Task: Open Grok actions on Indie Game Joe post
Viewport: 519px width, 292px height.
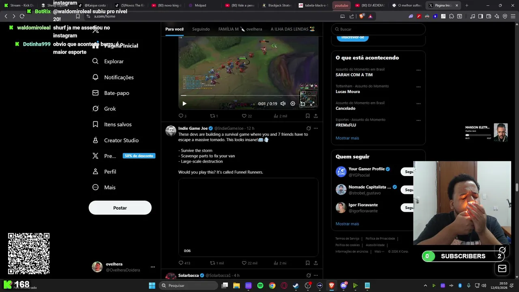Action: click(309, 128)
